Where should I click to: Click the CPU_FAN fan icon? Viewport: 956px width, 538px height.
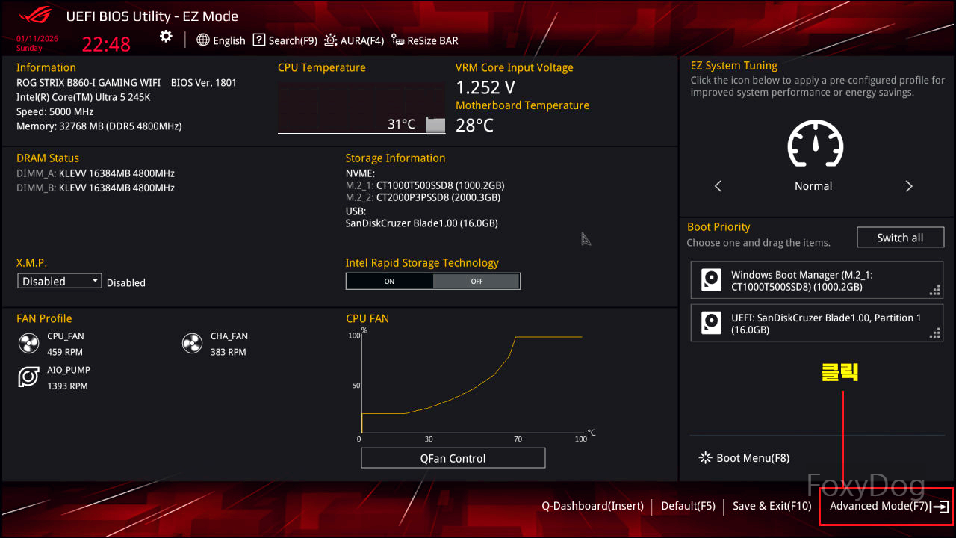click(x=28, y=344)
